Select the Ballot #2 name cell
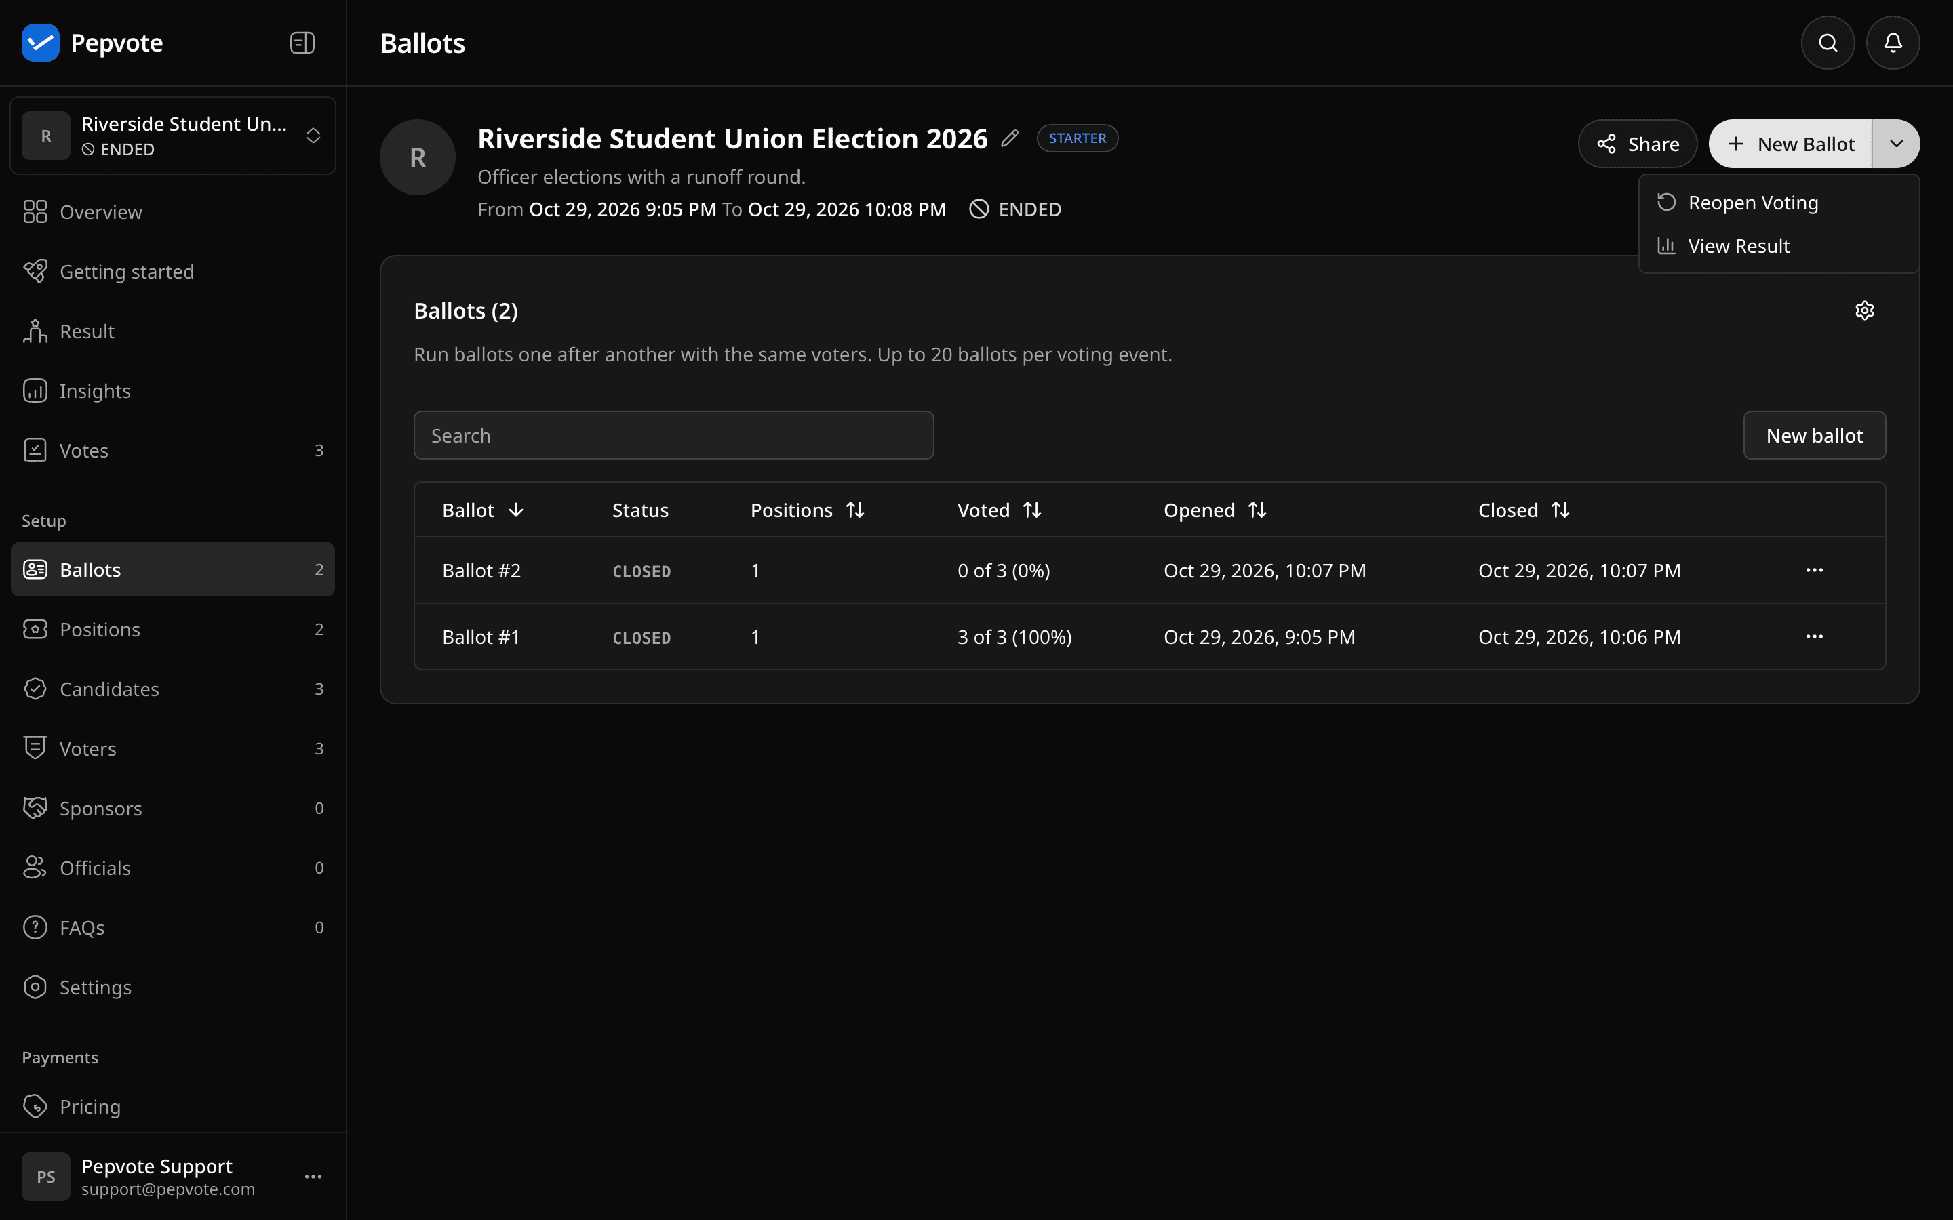Viewport: 1953px width, 1220px height. pos(481,571)
